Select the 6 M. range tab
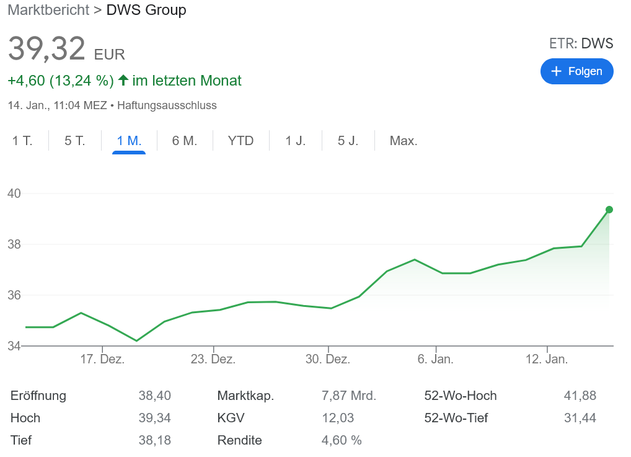The width and height of the screenshot is (631, 457). (x=185, y=141)
